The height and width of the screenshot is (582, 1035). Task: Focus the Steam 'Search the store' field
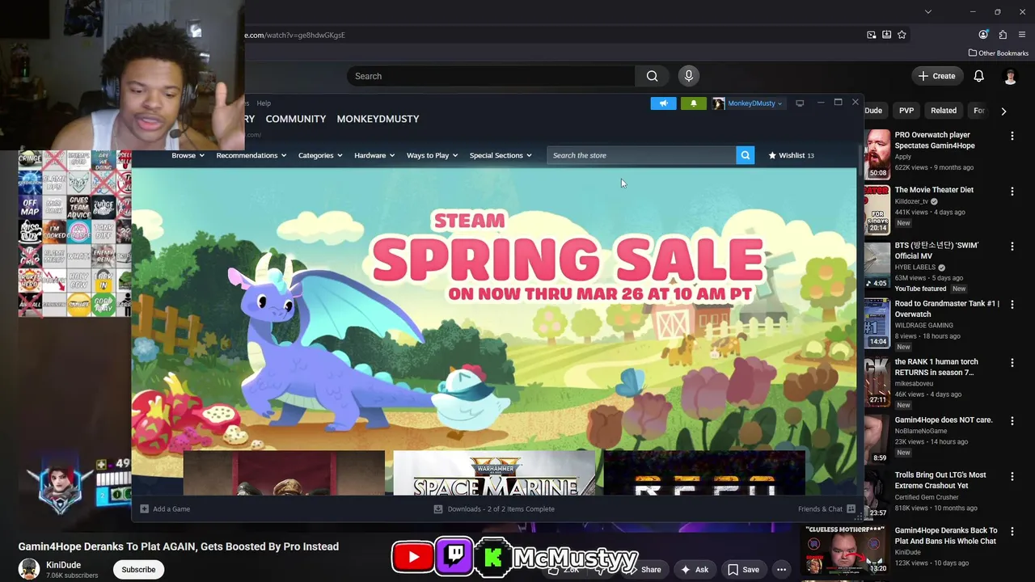pyautogui.click(x=642, y=155)
